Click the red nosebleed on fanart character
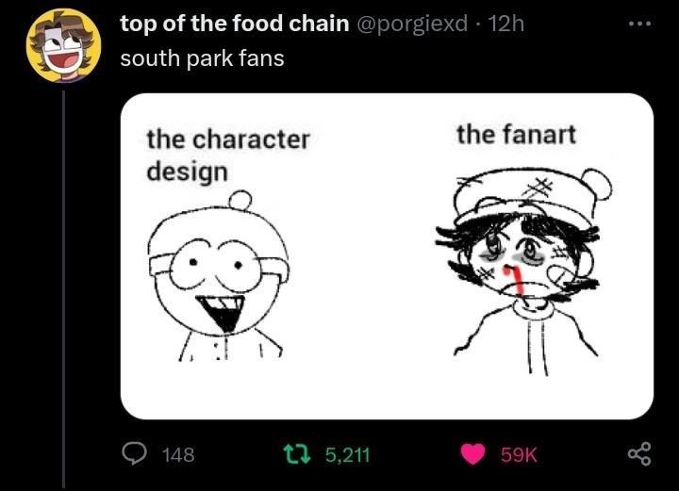The height and width of the screenshot is (491, 679). point(514,281)
